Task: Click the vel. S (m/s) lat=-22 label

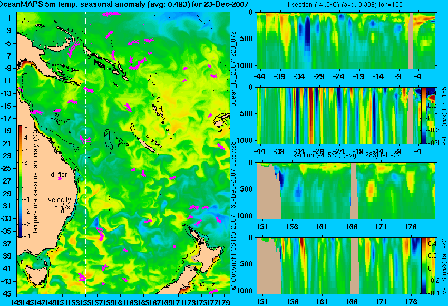Action: (x=444, y=266)
